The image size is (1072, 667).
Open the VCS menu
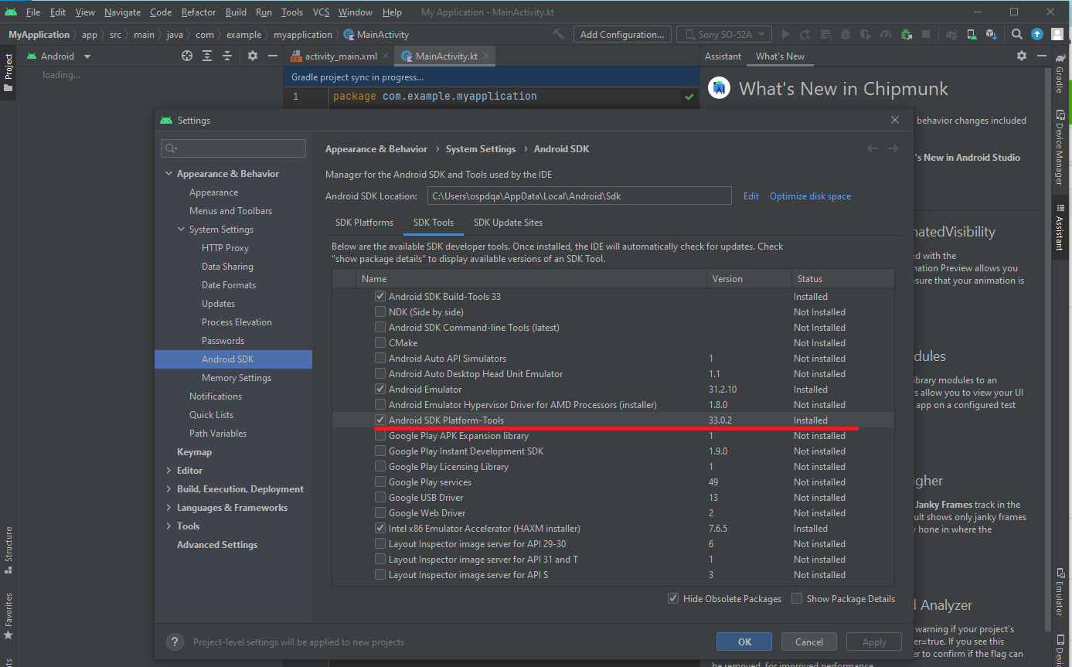pyautogui.click(x=321, y=12)
